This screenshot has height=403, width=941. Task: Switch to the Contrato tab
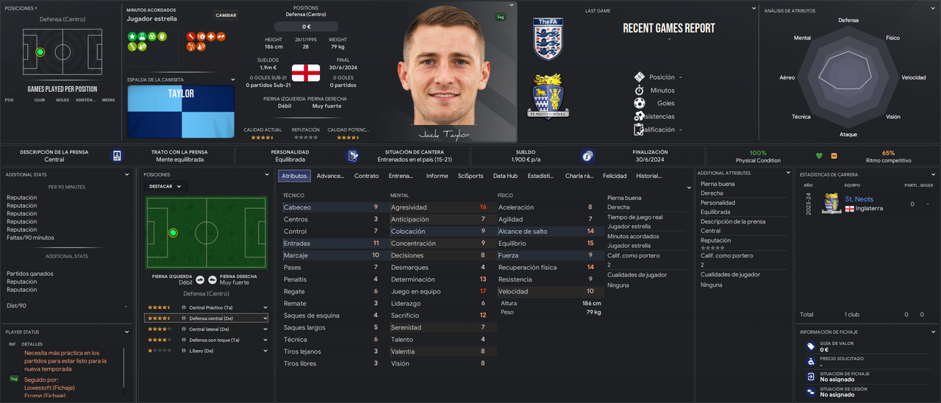pos(366,176)
